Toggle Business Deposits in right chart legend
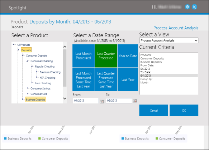Screen dimensions: 209x151 tap(135, 138)
